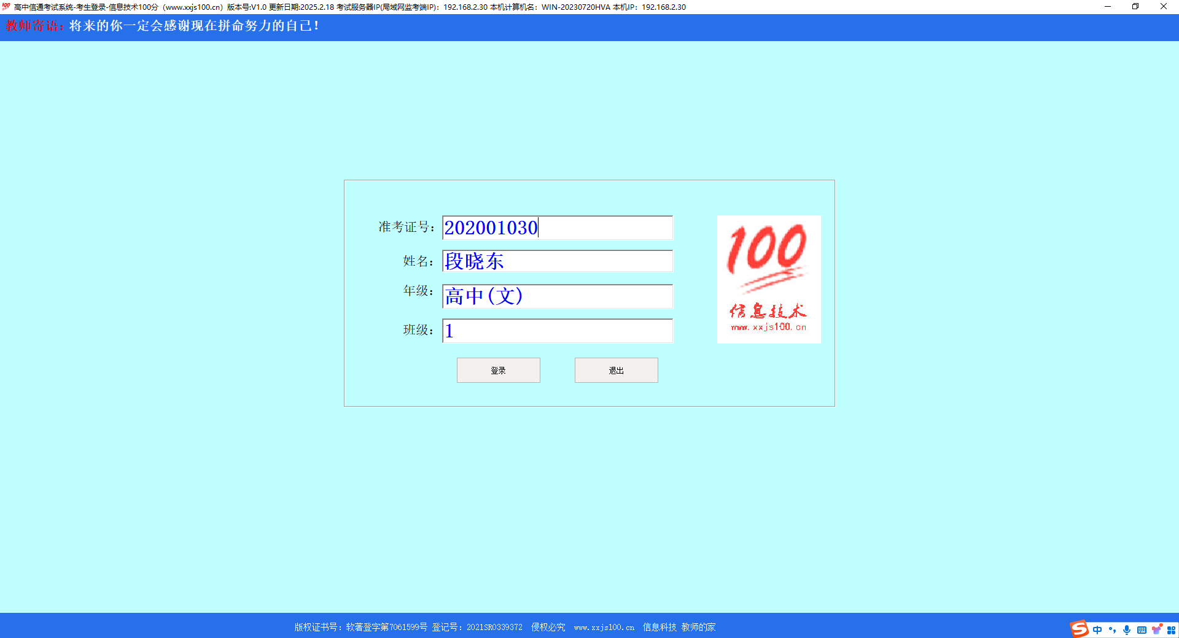This screenshot has height=638, width=1179.
Task: Click the banner motto 将来的你一定会感谢现在拼命努力的自己
Action: [194, 26]
